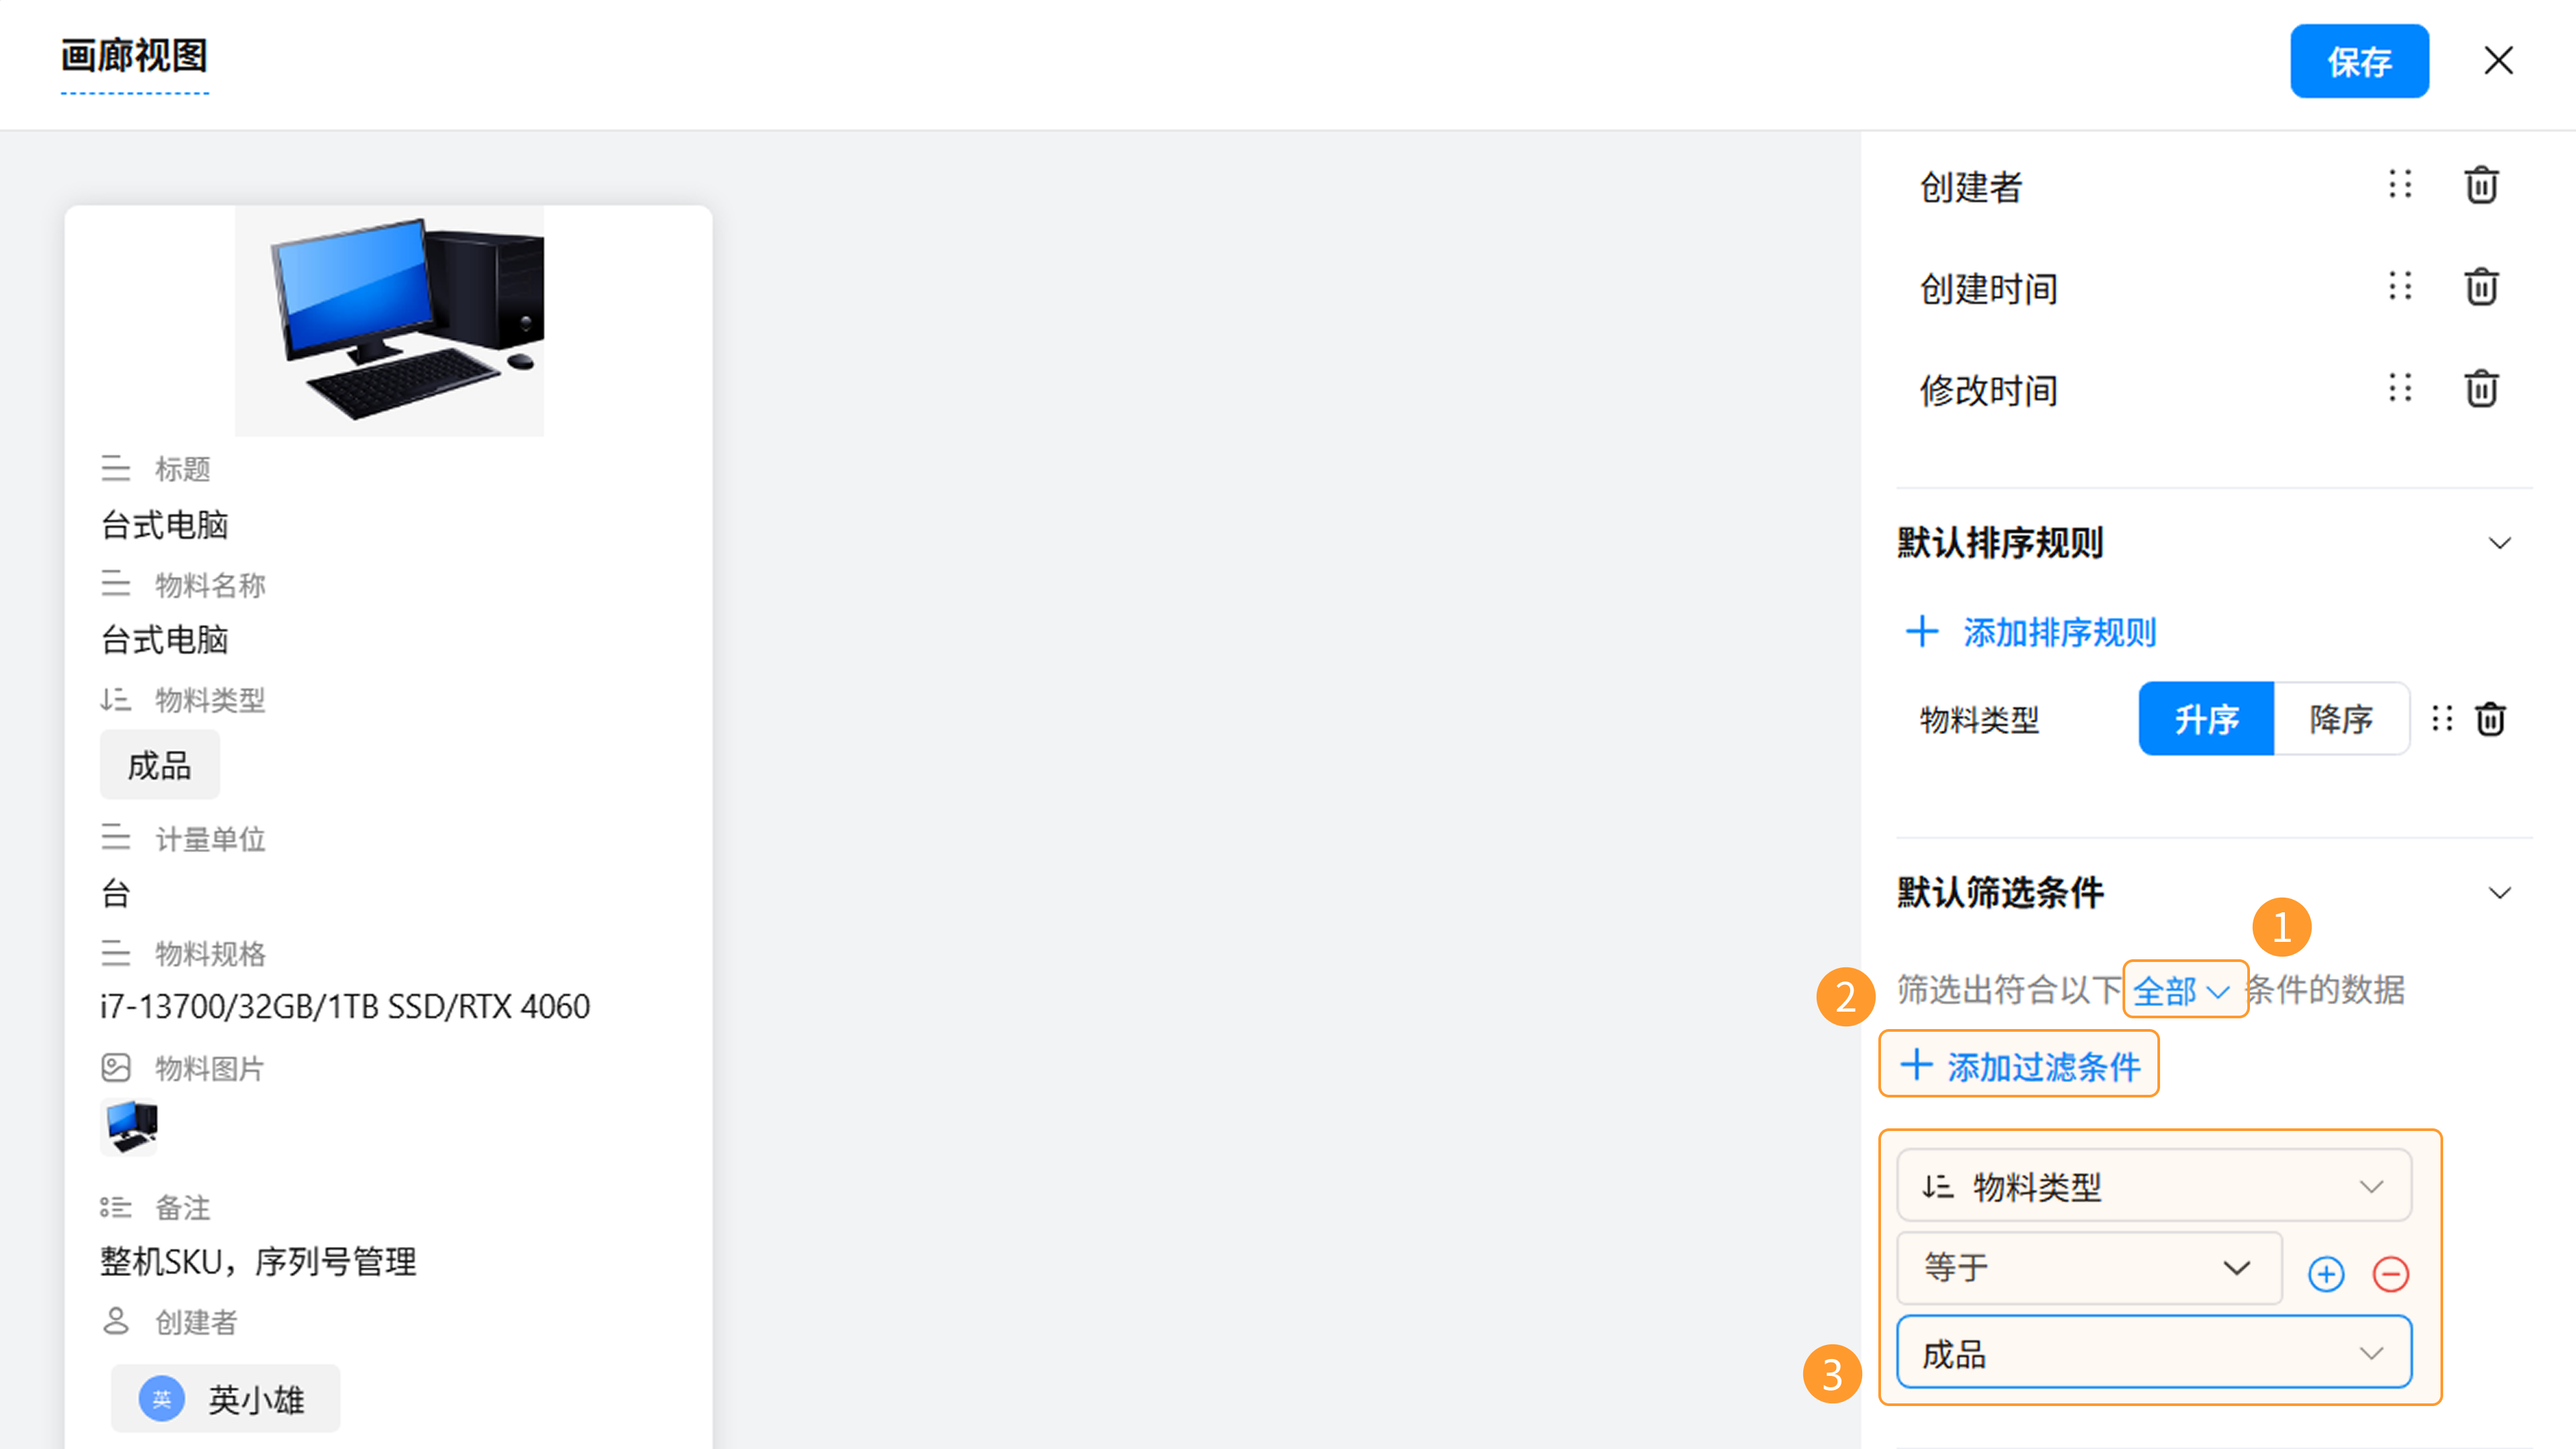2576x1449 pixels.
Task: Switch sort order to 降序
Action: pos(2341,719)
